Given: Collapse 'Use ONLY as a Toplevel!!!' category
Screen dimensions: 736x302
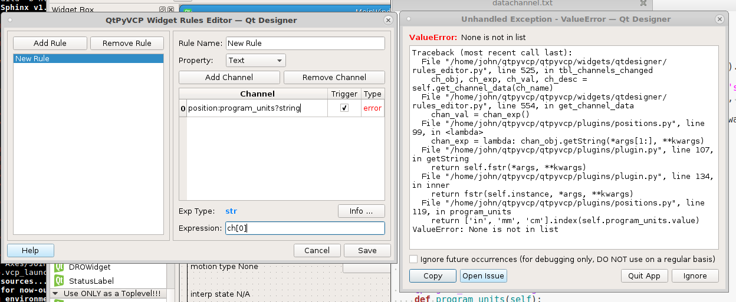Looking at the screenshot, I should pyautogui.click(x=55, y=293).
